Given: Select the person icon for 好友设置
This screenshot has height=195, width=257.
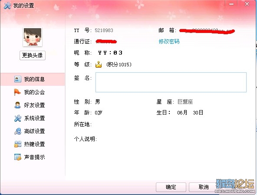Looking at the screenshot, I should coord(17,105).
